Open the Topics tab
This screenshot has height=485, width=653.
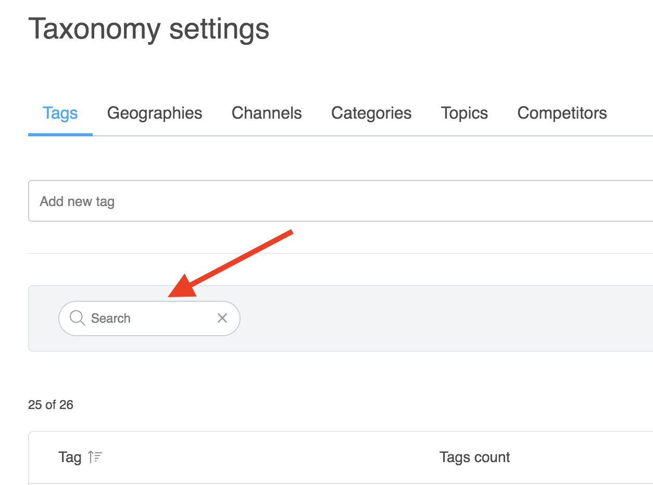464,113
